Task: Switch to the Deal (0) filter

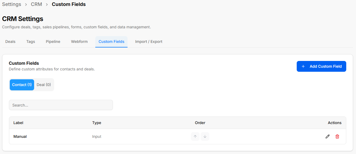Action: click(44, 85)
